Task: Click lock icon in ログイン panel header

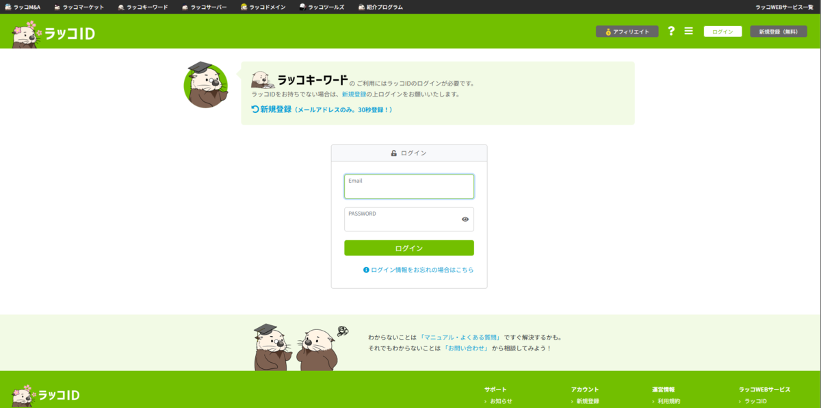Action: point(393,153)
